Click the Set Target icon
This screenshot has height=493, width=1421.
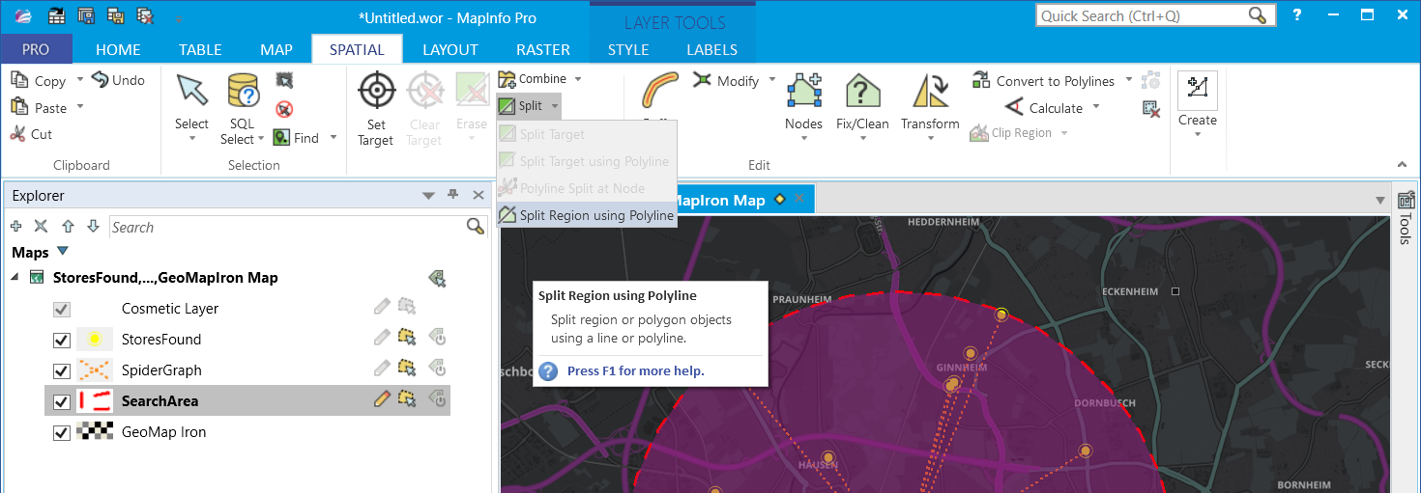tap(375, 92)
